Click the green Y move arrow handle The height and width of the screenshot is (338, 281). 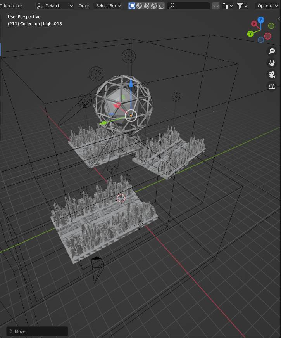[103, 123]
